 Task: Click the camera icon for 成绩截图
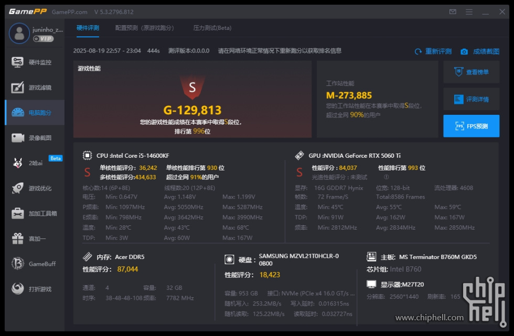[x=464, y=52]
